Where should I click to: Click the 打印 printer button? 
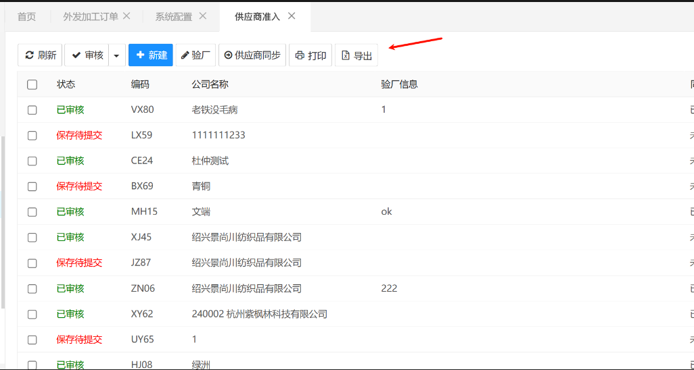310,55
